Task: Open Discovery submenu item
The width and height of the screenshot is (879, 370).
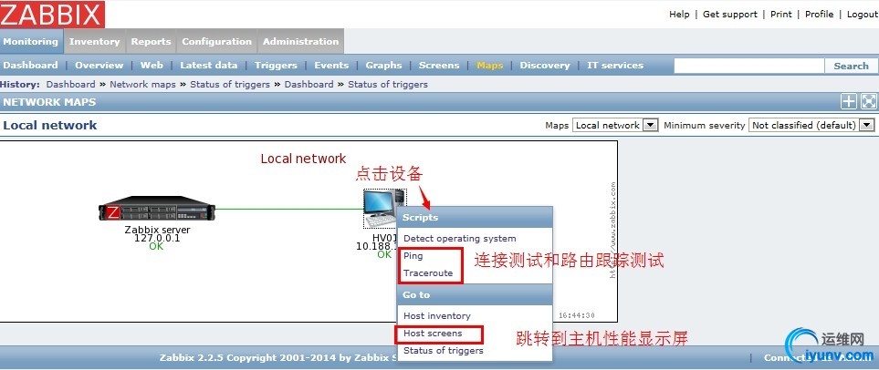Action: [x=544, y=66]
